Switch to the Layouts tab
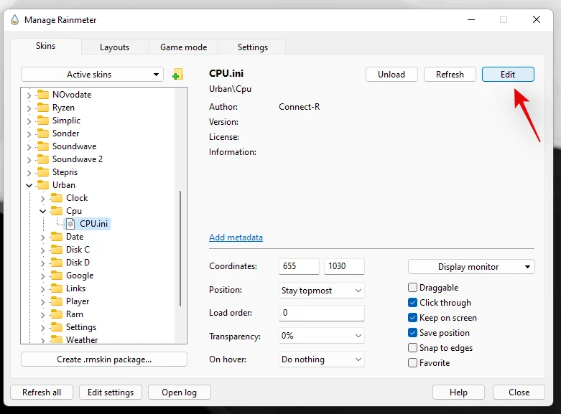The image size is (561, 414). pos(114,47)
